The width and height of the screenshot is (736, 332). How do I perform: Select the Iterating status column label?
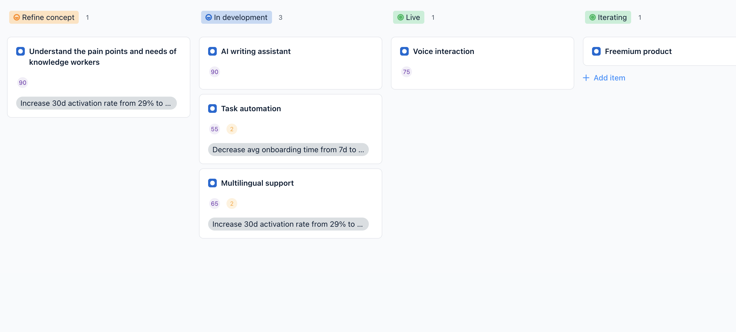608,18
